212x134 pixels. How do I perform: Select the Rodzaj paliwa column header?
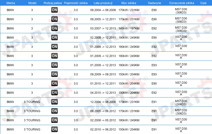(x=53, y=3)
